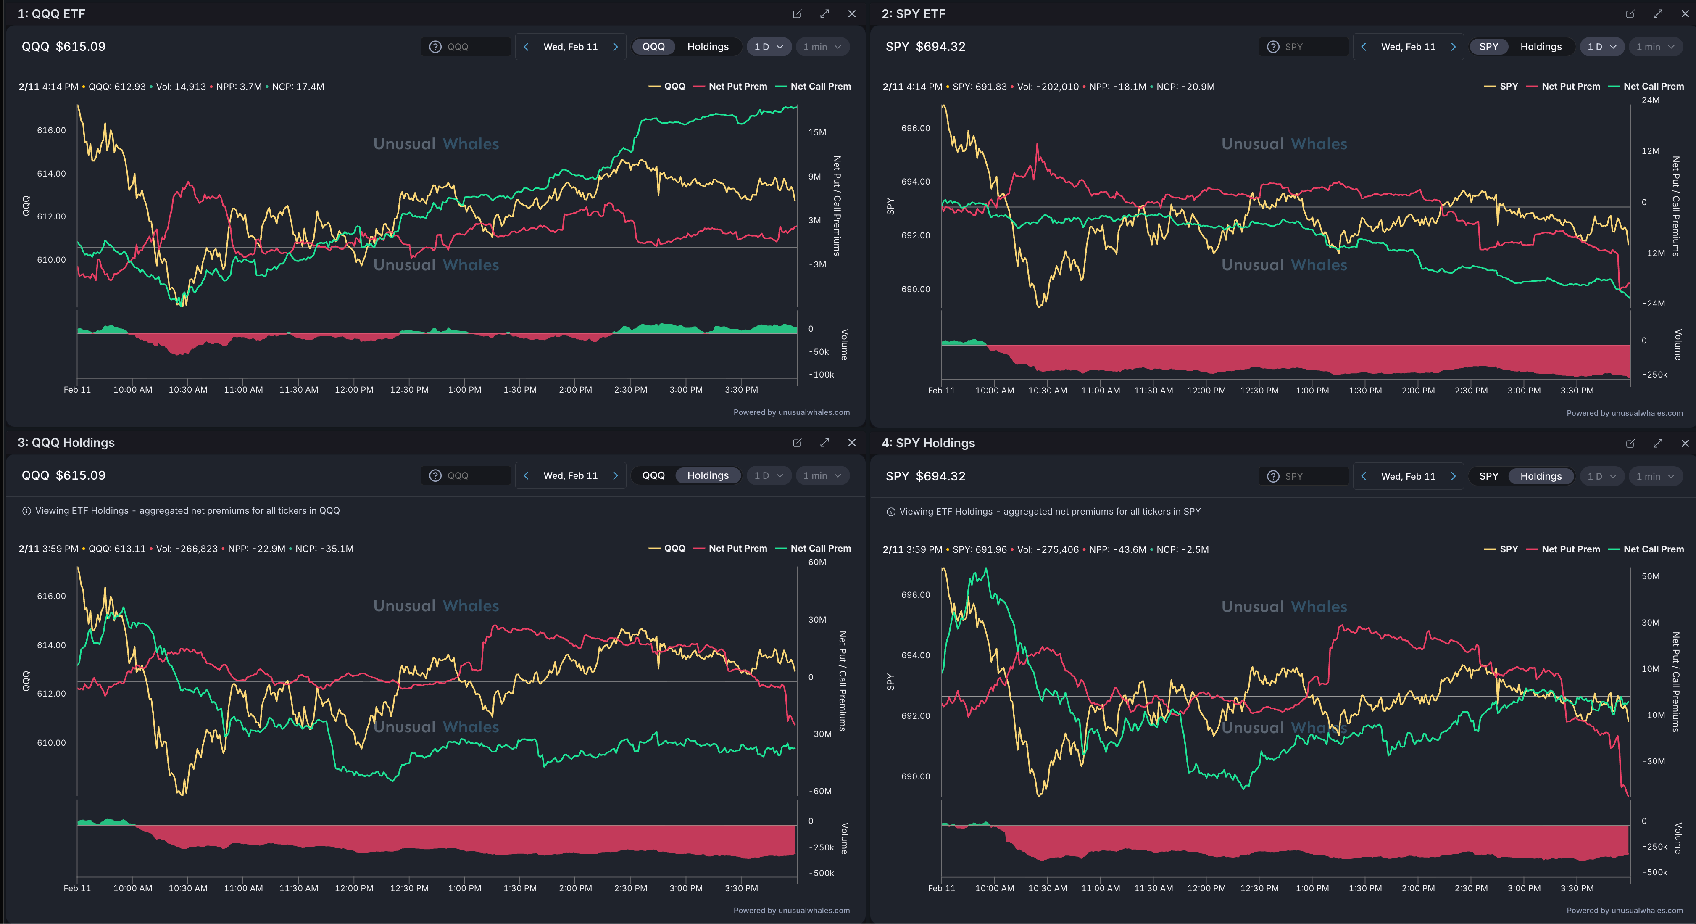The image size is (1696, 924).
Task: Go to next date in SPY Holdings panel
Action: (1453, 476)
